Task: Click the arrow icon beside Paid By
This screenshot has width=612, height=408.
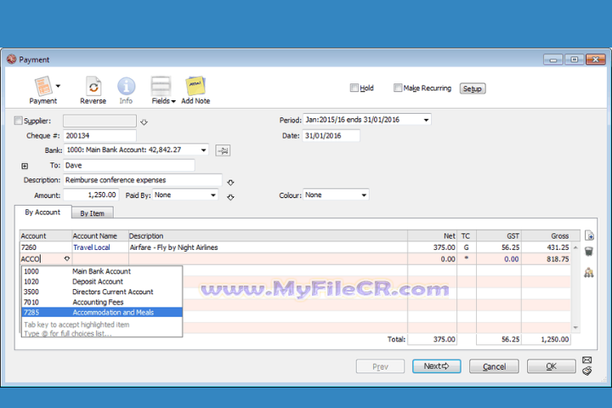Action: (x=230, y=197)
